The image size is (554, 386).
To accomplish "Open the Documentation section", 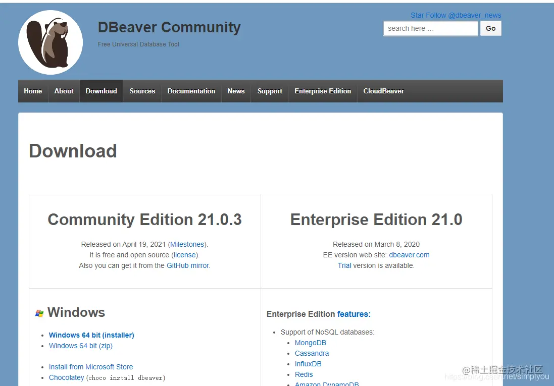I will (191, 91).
